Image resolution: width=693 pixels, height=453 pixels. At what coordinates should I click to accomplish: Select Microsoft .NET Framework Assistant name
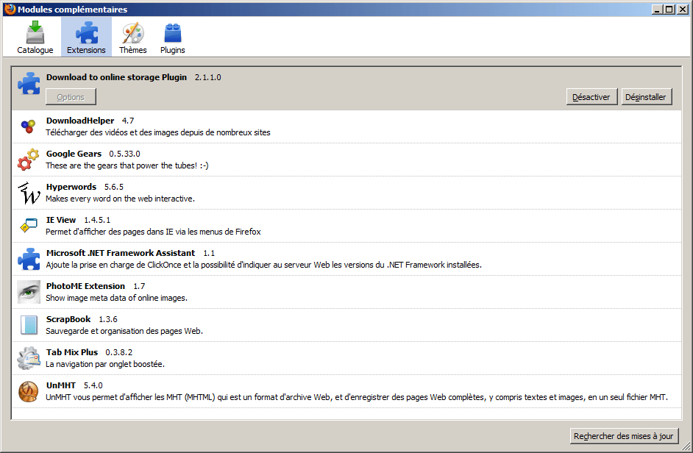point(121,253)
